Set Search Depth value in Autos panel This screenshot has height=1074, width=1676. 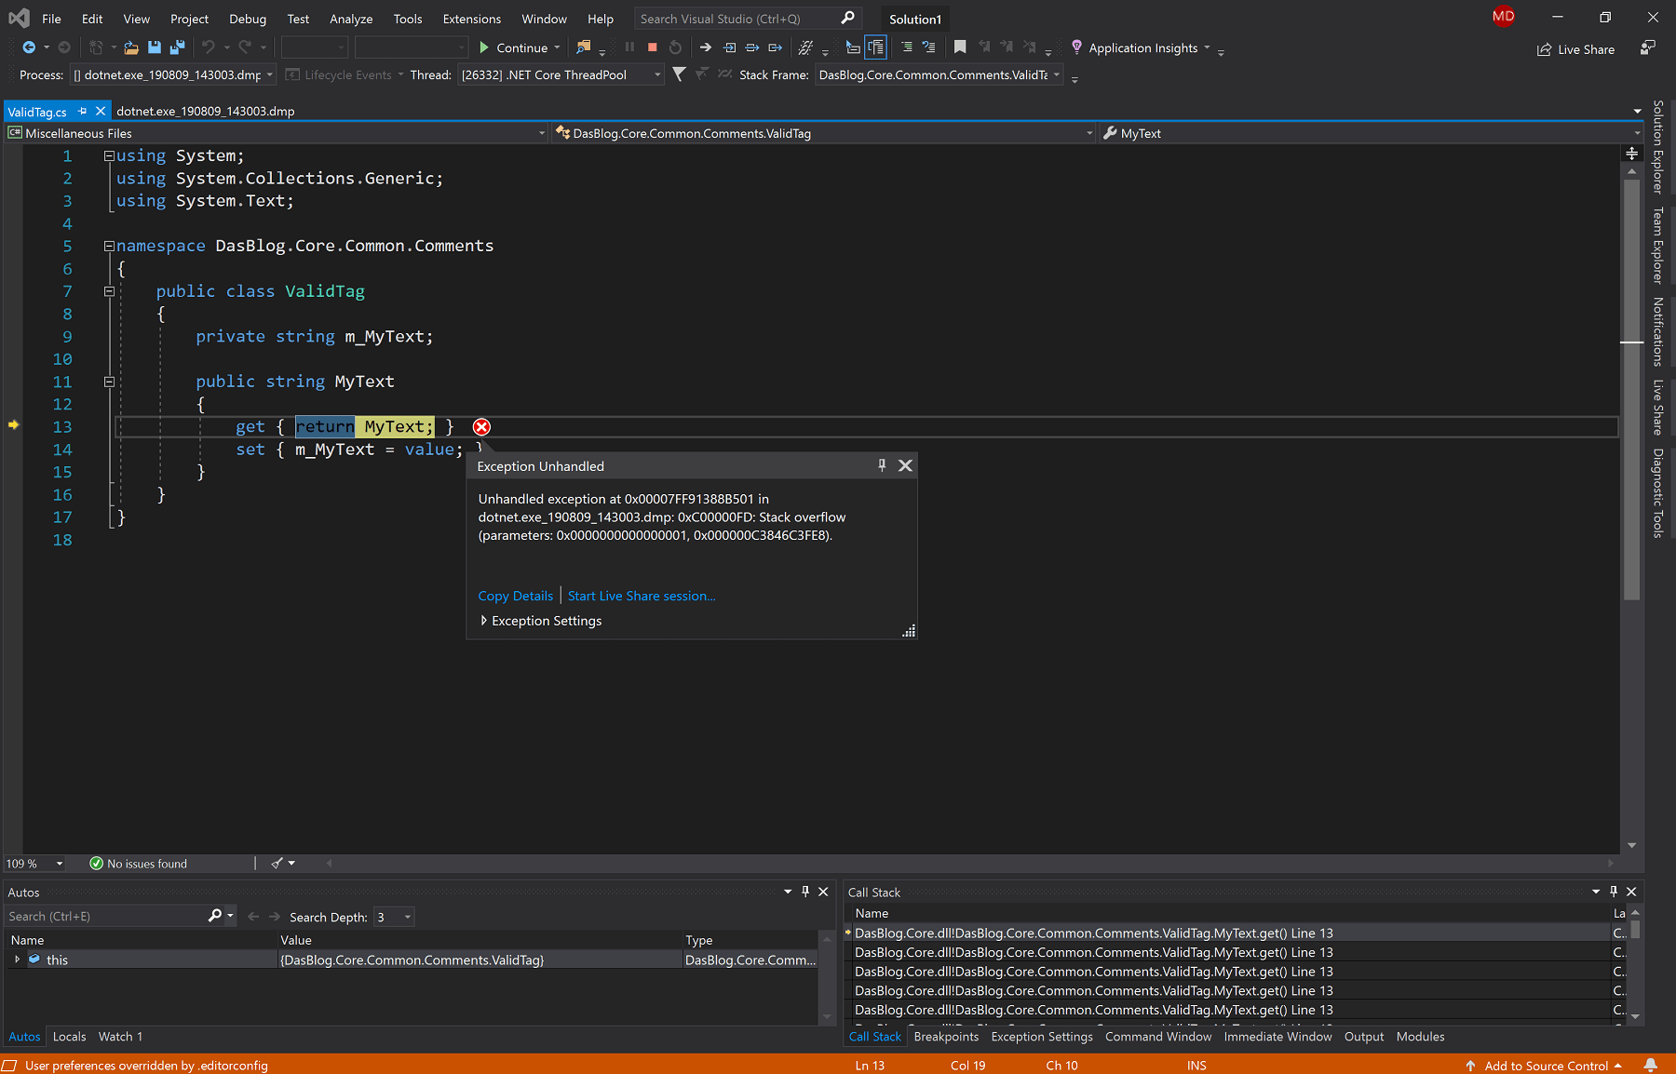(x=393, y=916)
